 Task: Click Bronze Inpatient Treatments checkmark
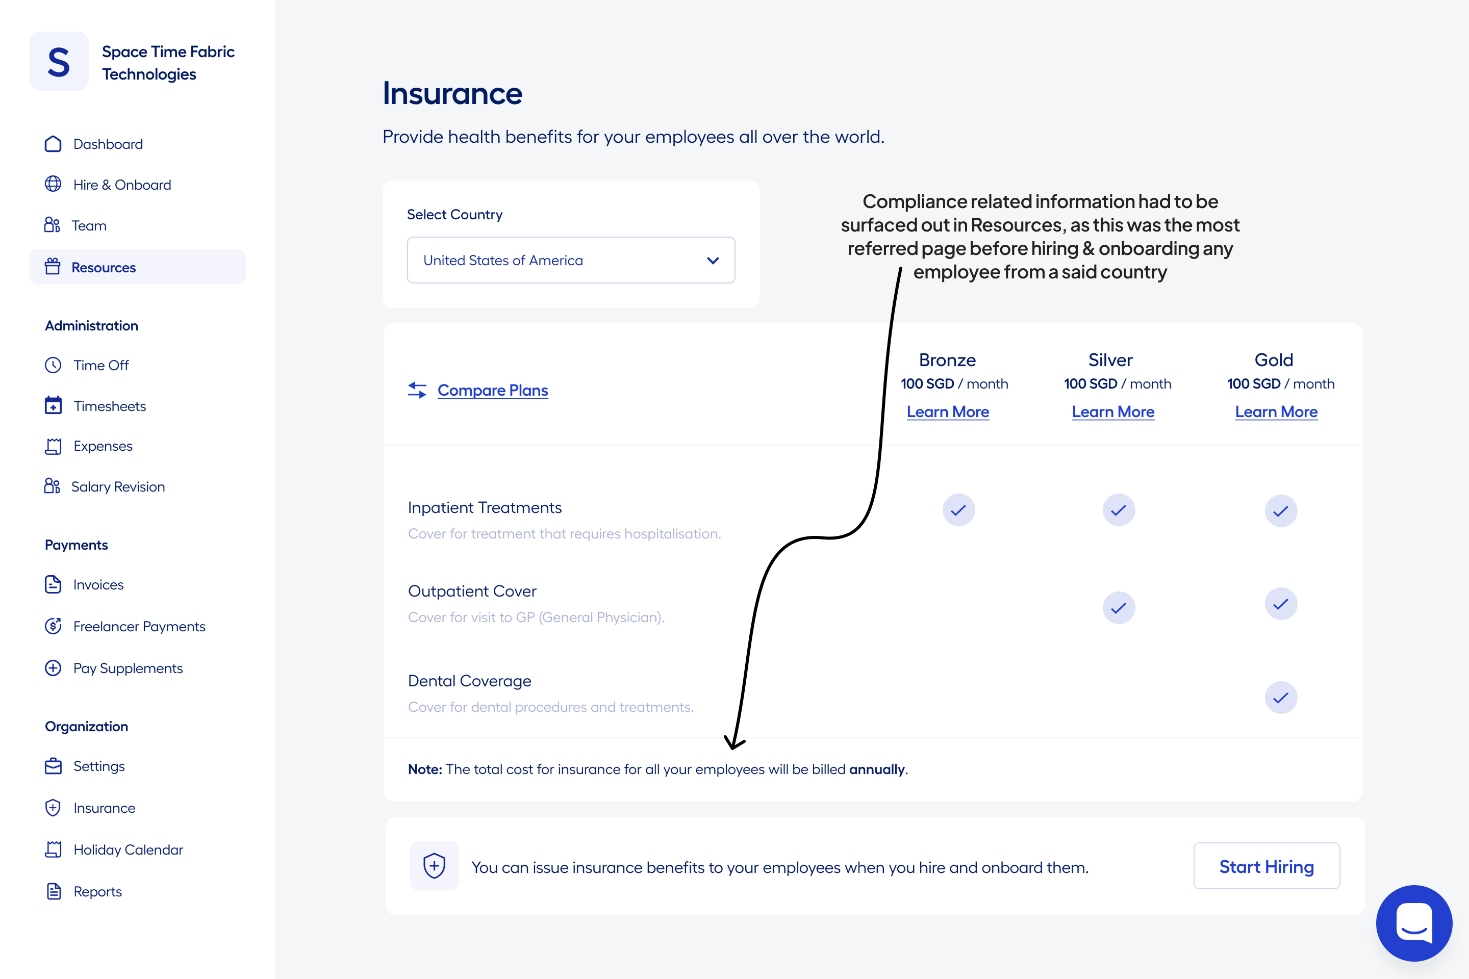(x=958, y=510)
